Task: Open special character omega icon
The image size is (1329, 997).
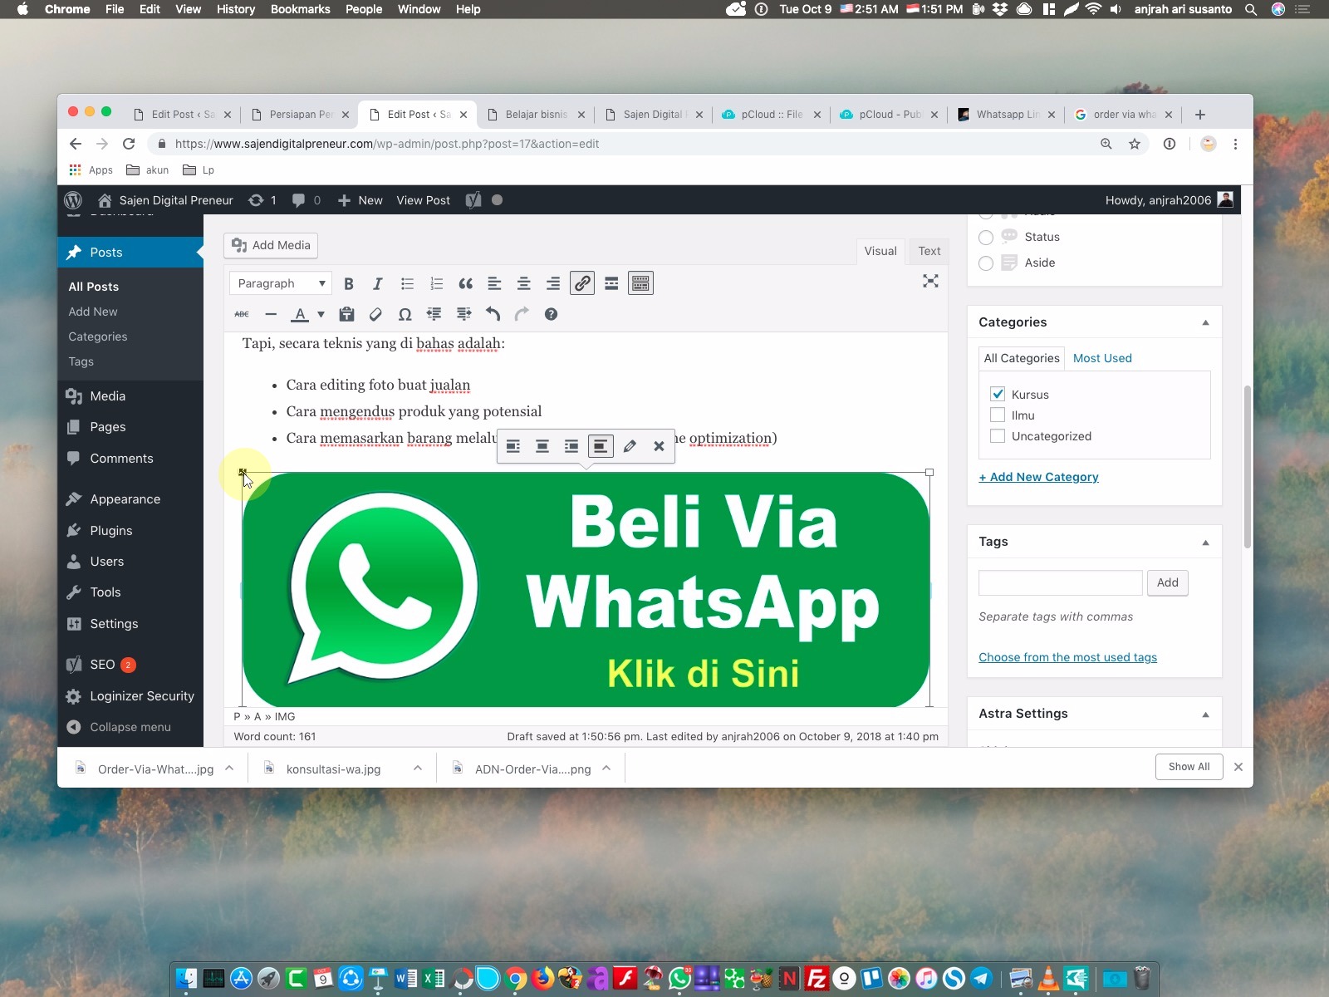Action: click(x=405, y=314)
